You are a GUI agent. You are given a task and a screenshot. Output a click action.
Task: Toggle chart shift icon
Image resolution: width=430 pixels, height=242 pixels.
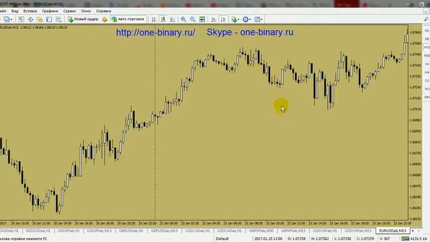[x=223, y=19]
